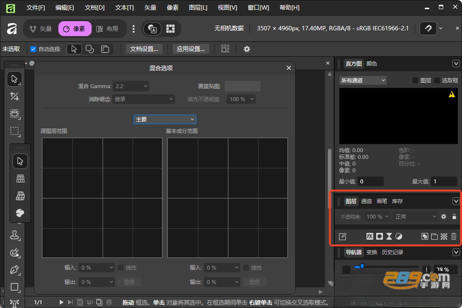
Task: Select the rectangle shape tool
Action: [x=14, y=287]
